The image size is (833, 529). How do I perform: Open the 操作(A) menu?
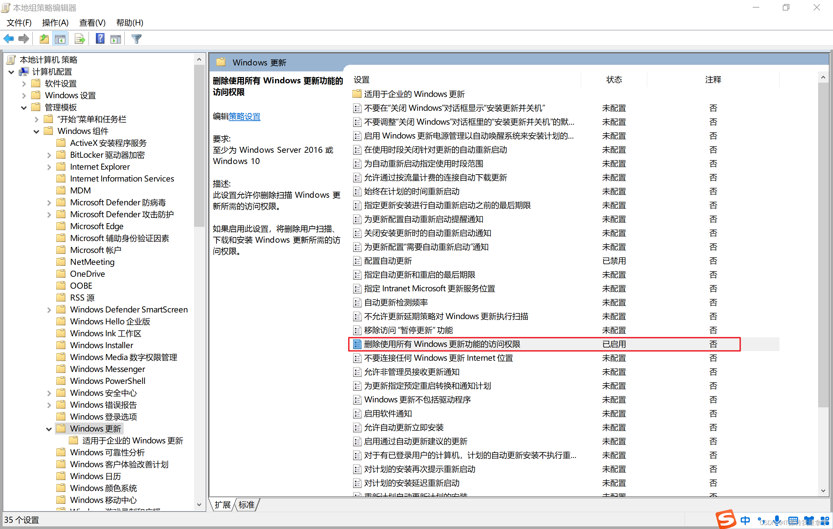pyautogui.click(x=55, y=23)
